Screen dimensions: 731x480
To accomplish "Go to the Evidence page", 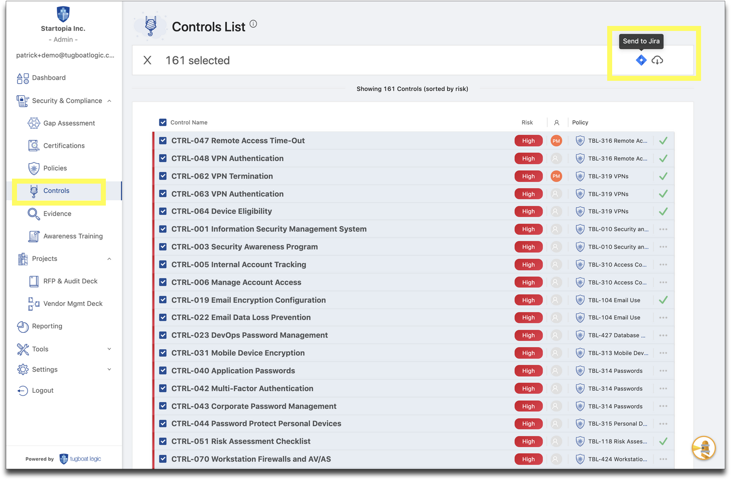I will click(x=57, y=214).
